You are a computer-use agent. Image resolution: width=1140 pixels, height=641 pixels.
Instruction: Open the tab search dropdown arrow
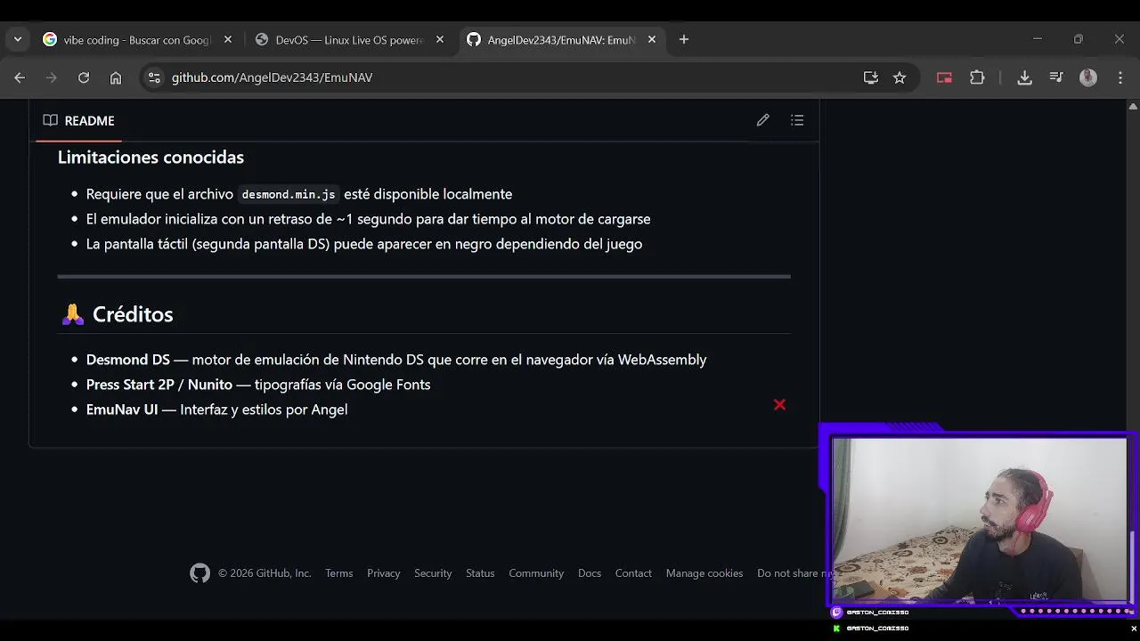tap(18, 39)
